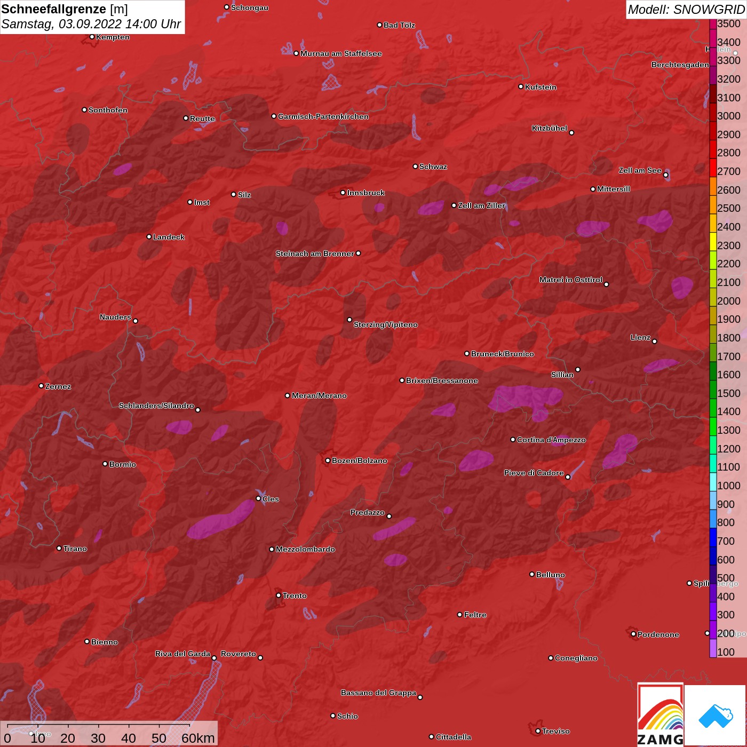Click the 'Sonthofen' label
Image resolution: width=747 pixels, height=747 pixels.
click(x=108, y=110)
